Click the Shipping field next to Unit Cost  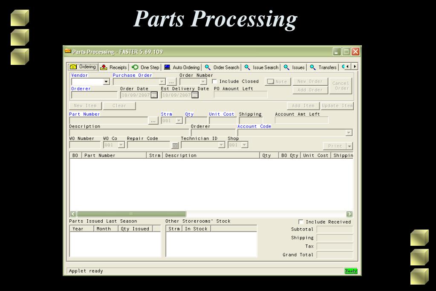point(251,121)
